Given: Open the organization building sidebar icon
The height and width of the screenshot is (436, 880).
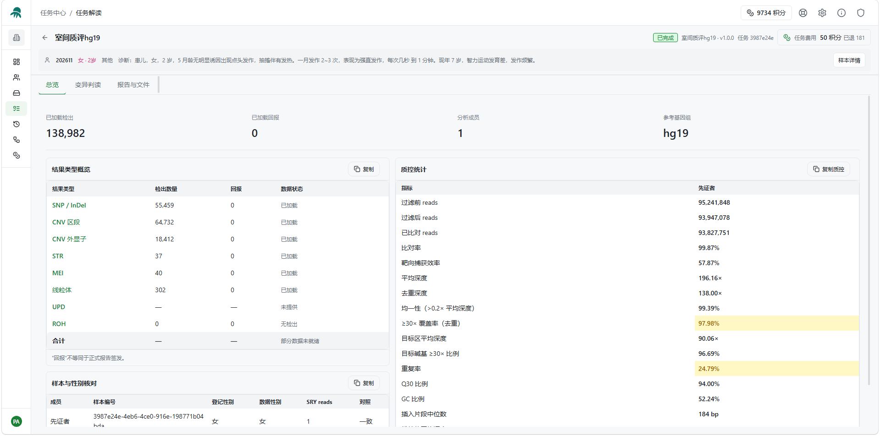Looking at the screenshot, I should coord(16,38).
